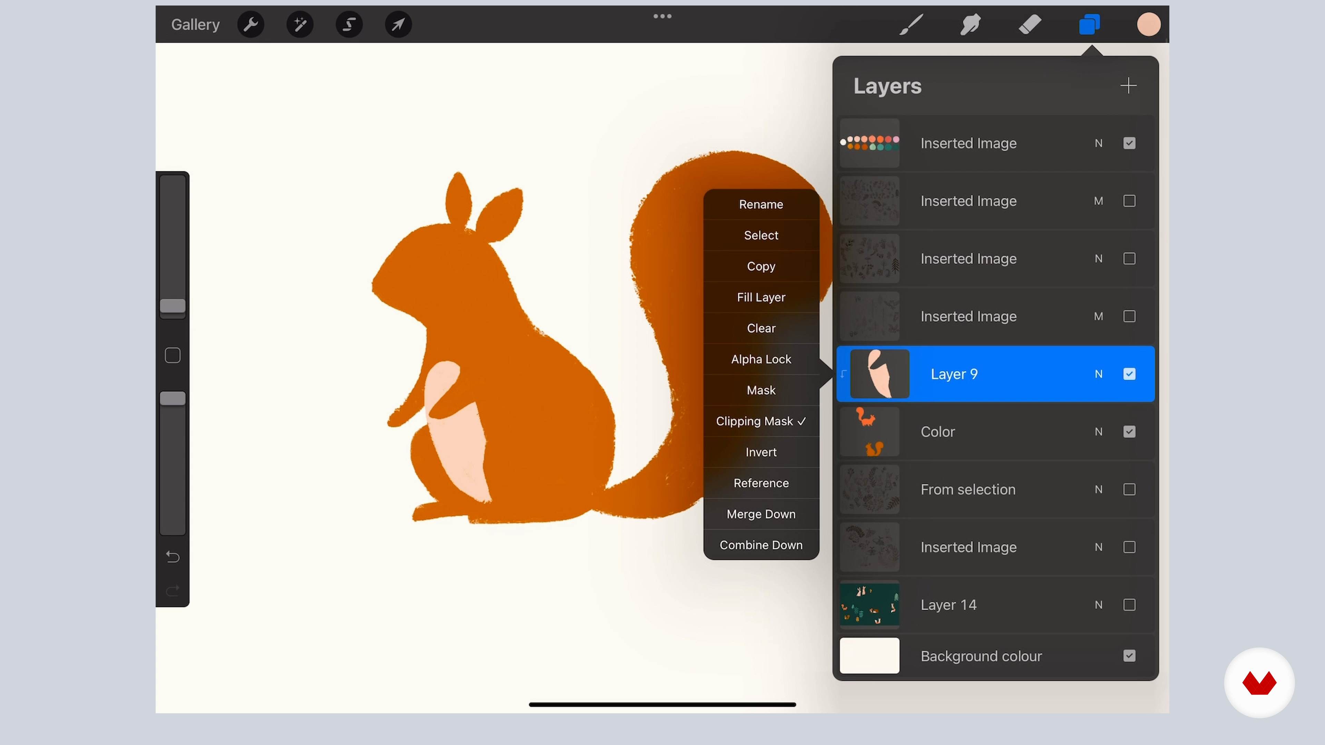
Task: Show the Inserted Image layer directly above Layer 9
Action: (x=1129, y=316)
